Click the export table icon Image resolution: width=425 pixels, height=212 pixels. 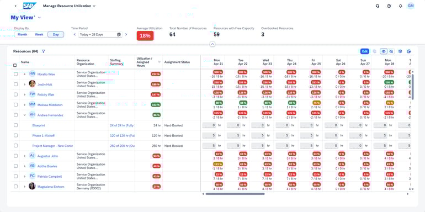pos(409,51)
